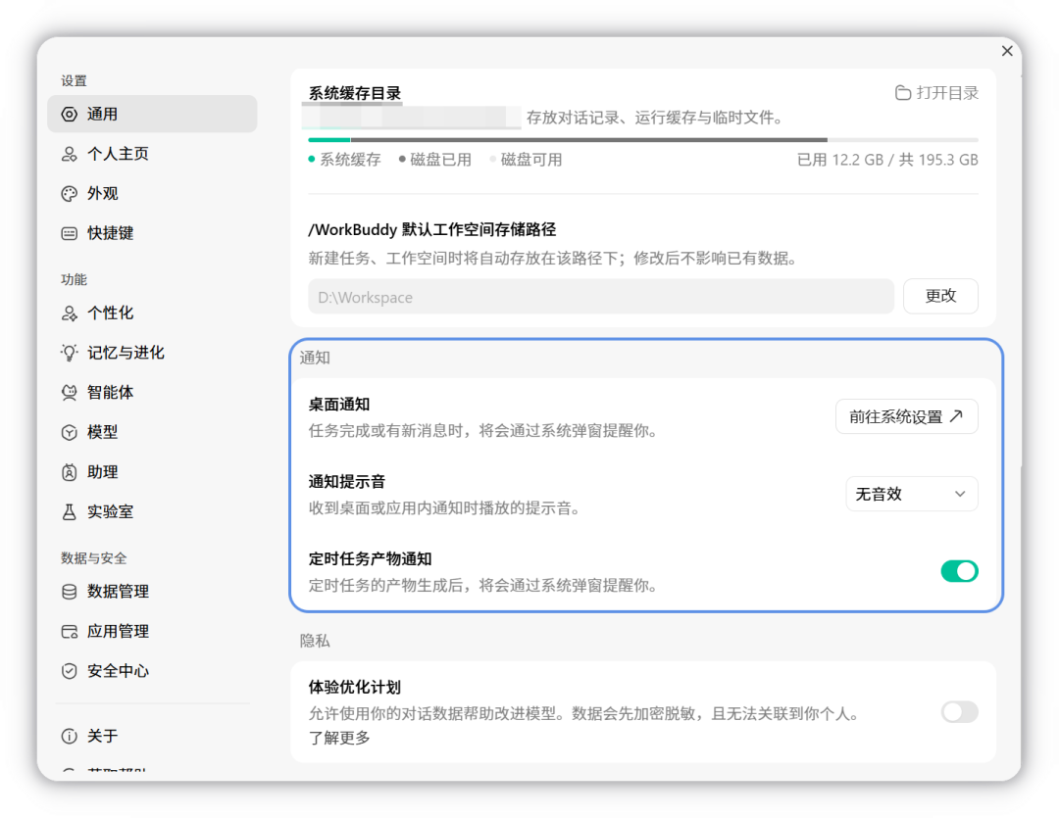Click the 磁盘可用 legend label
The width and height of the screenshot is (1059, 818).
point(526,160)
